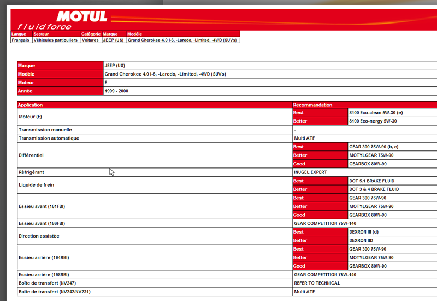437x301 pixels.
Task: Select the Langue header cell
Action: [21, 34]
